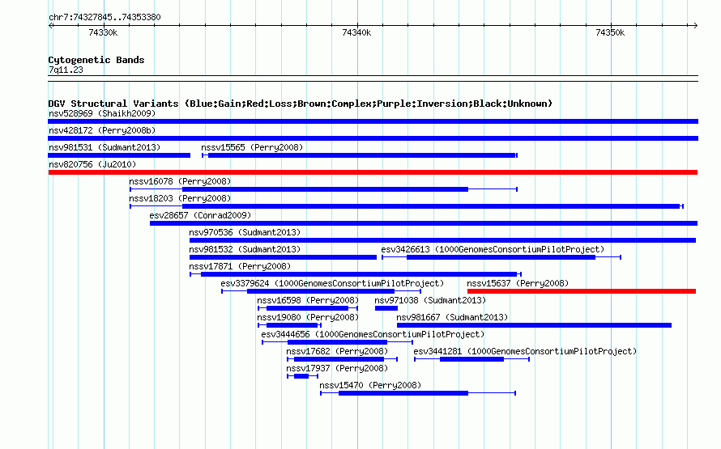The image size is (721, 449).
Task: Open the nssv19080 (Perry2008) label
Action: [308, 317]
